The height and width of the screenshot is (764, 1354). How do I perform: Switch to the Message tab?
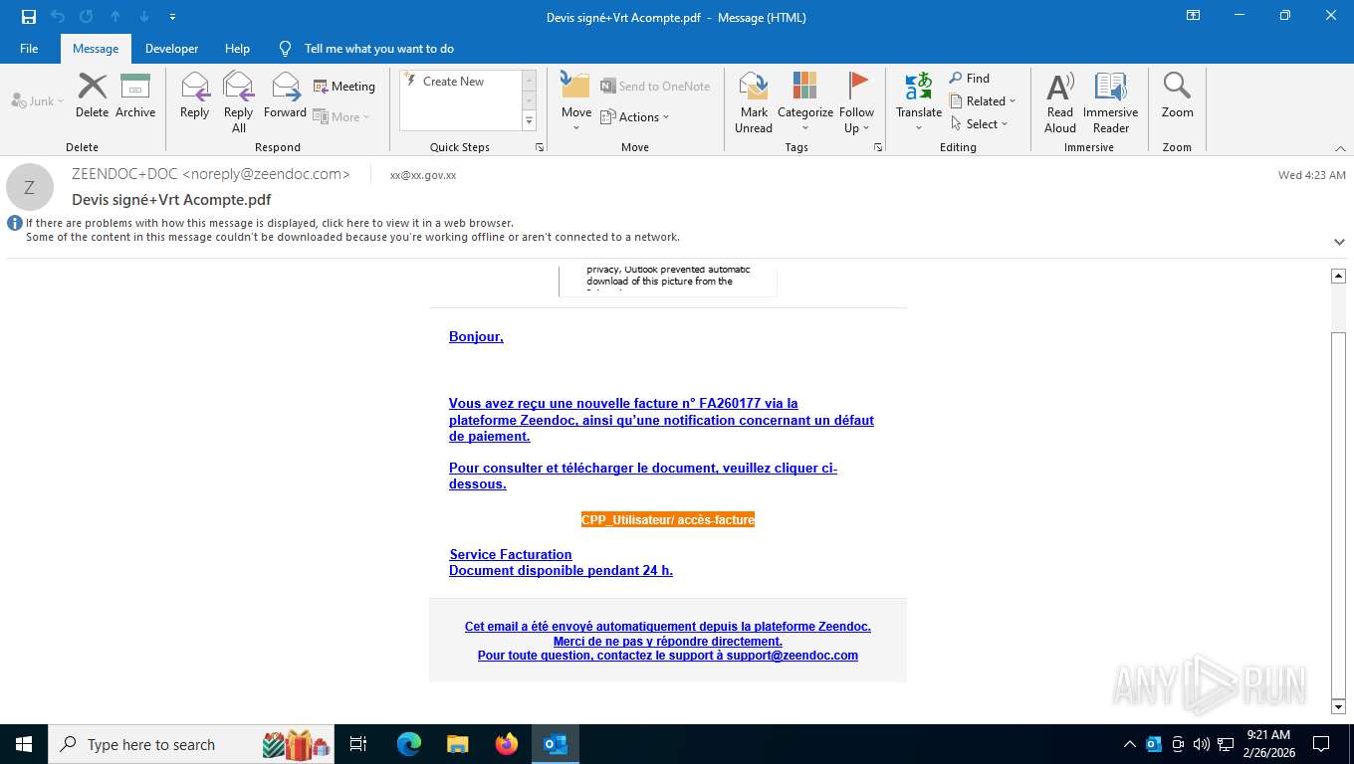coord(96,49)
